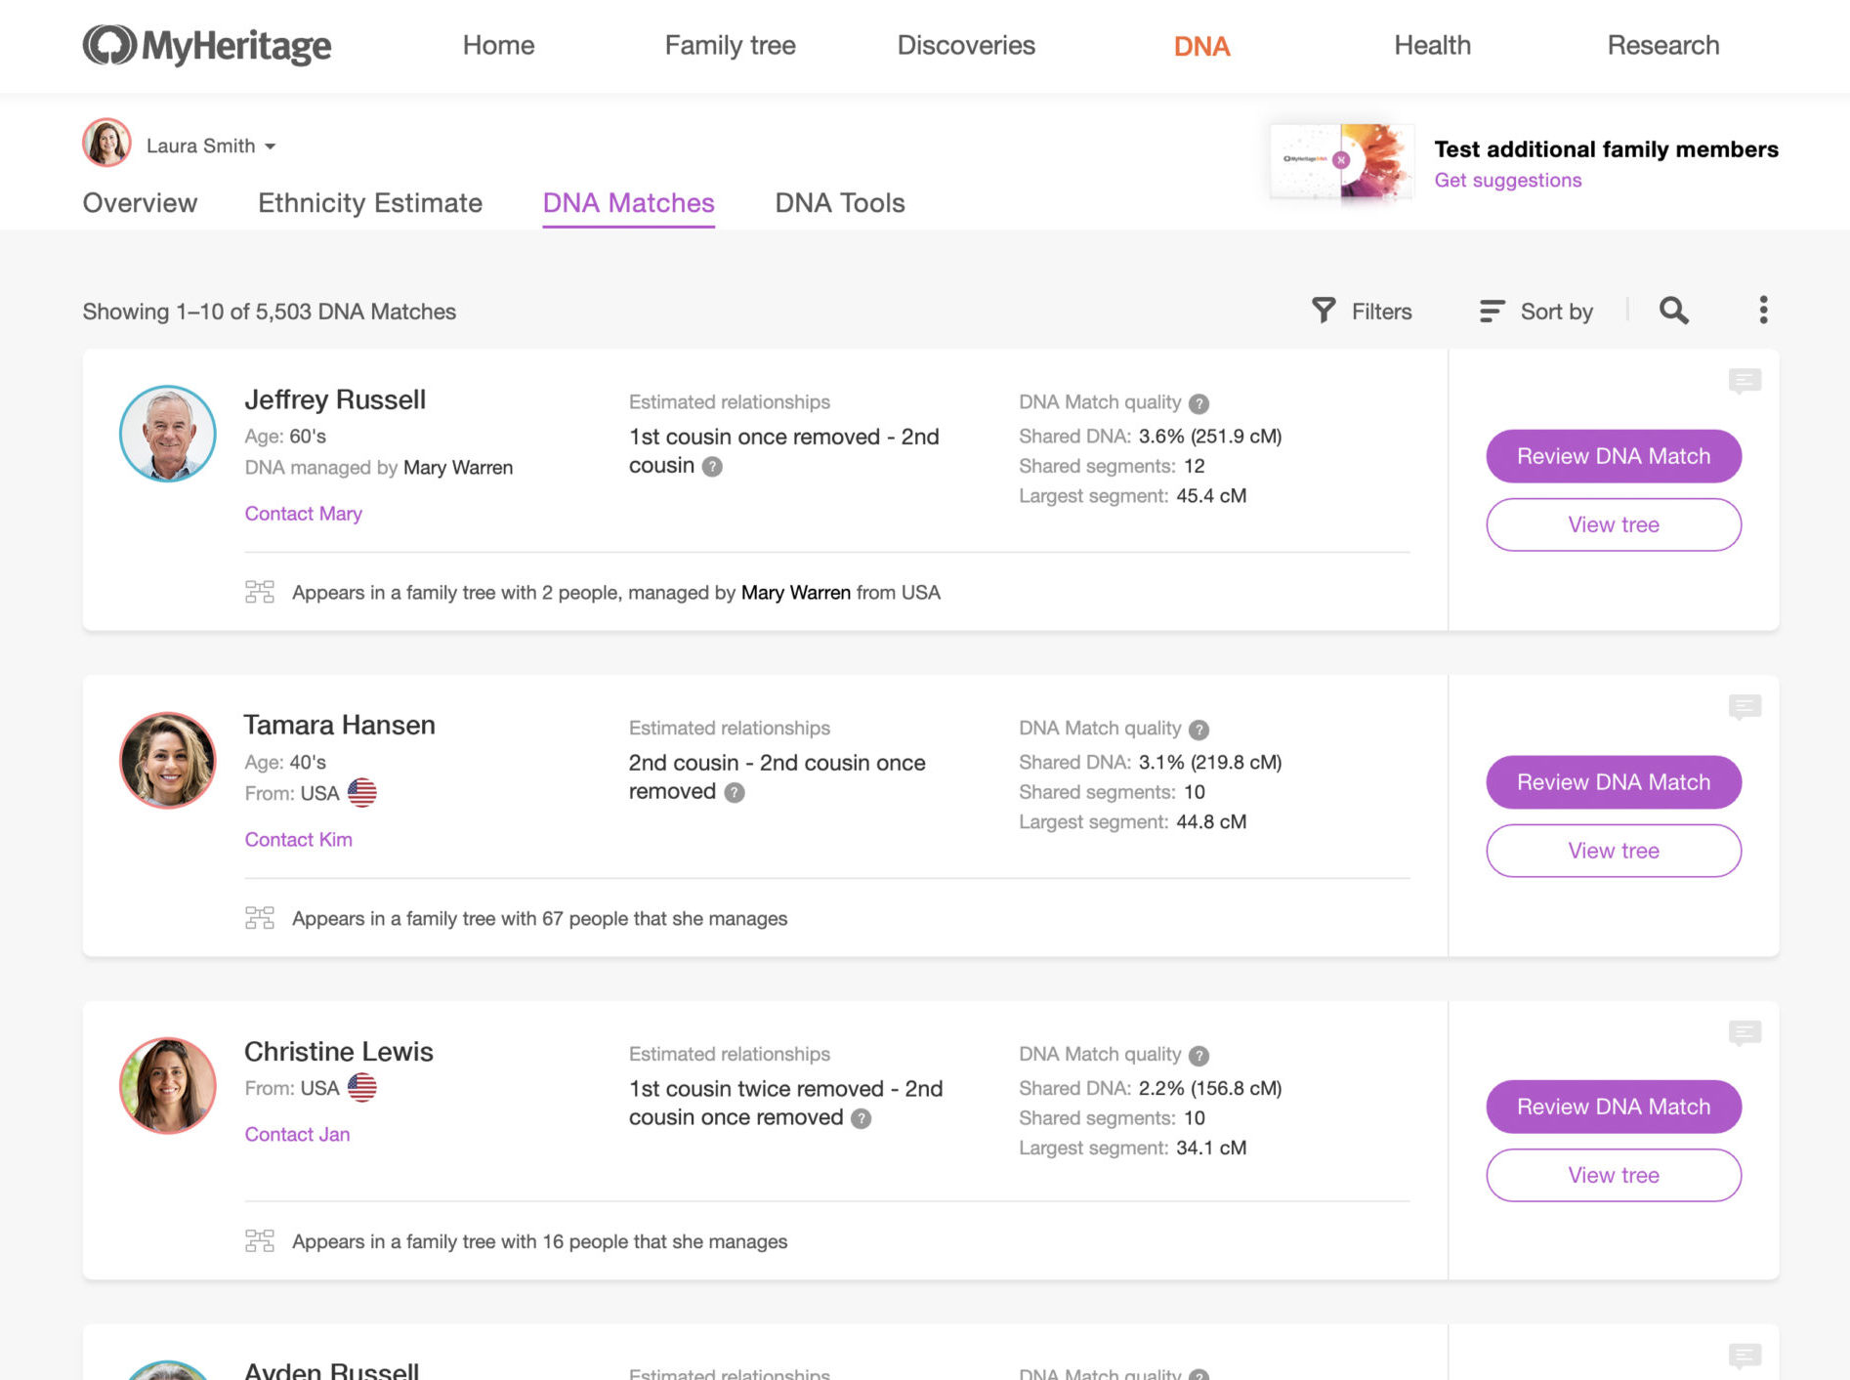This screenshot has width=1850, height=1380.
Task: Review DNA Match for Tamara Hansen
Action: tap(1614, 782)
